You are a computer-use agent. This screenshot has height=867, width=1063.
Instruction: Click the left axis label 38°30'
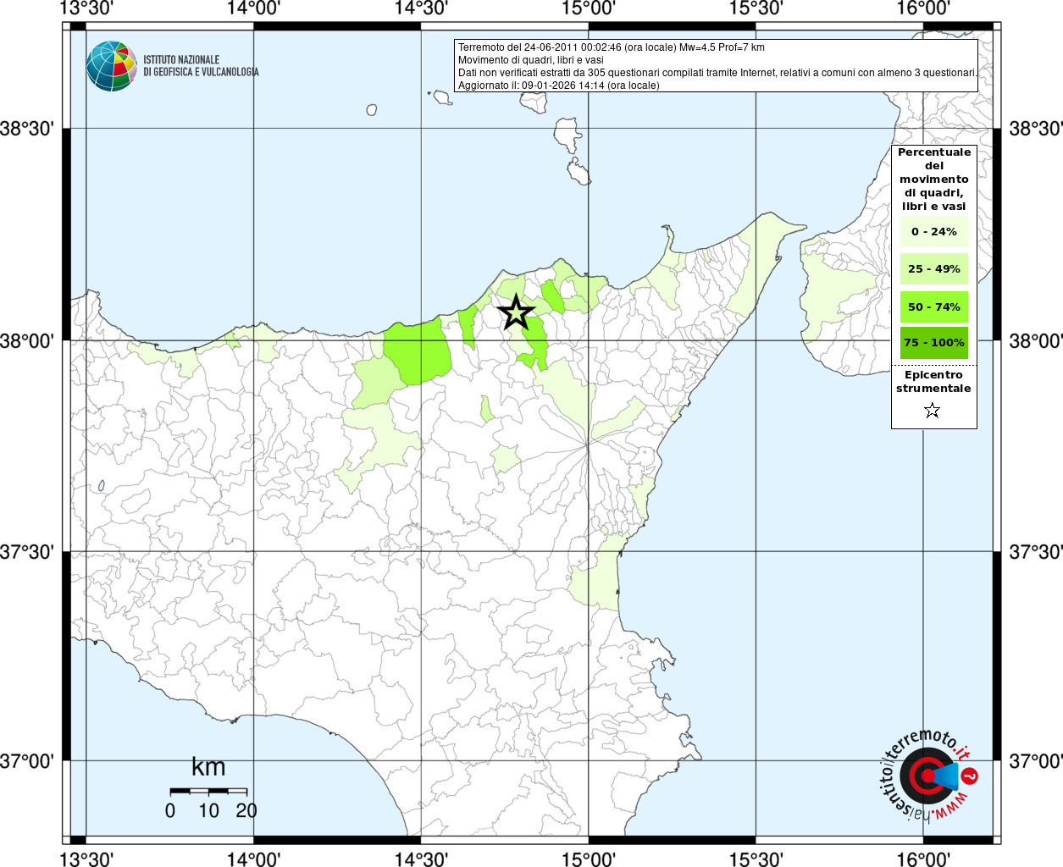[27, 129]
